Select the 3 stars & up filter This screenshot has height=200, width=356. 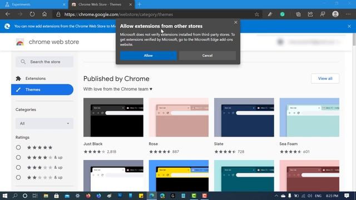(18, 167)
